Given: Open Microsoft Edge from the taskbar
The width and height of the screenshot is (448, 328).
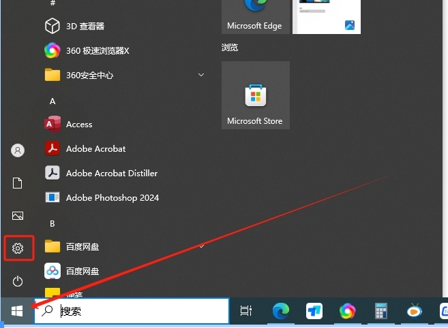Looking at the screenshot, I should coord(281,311).
